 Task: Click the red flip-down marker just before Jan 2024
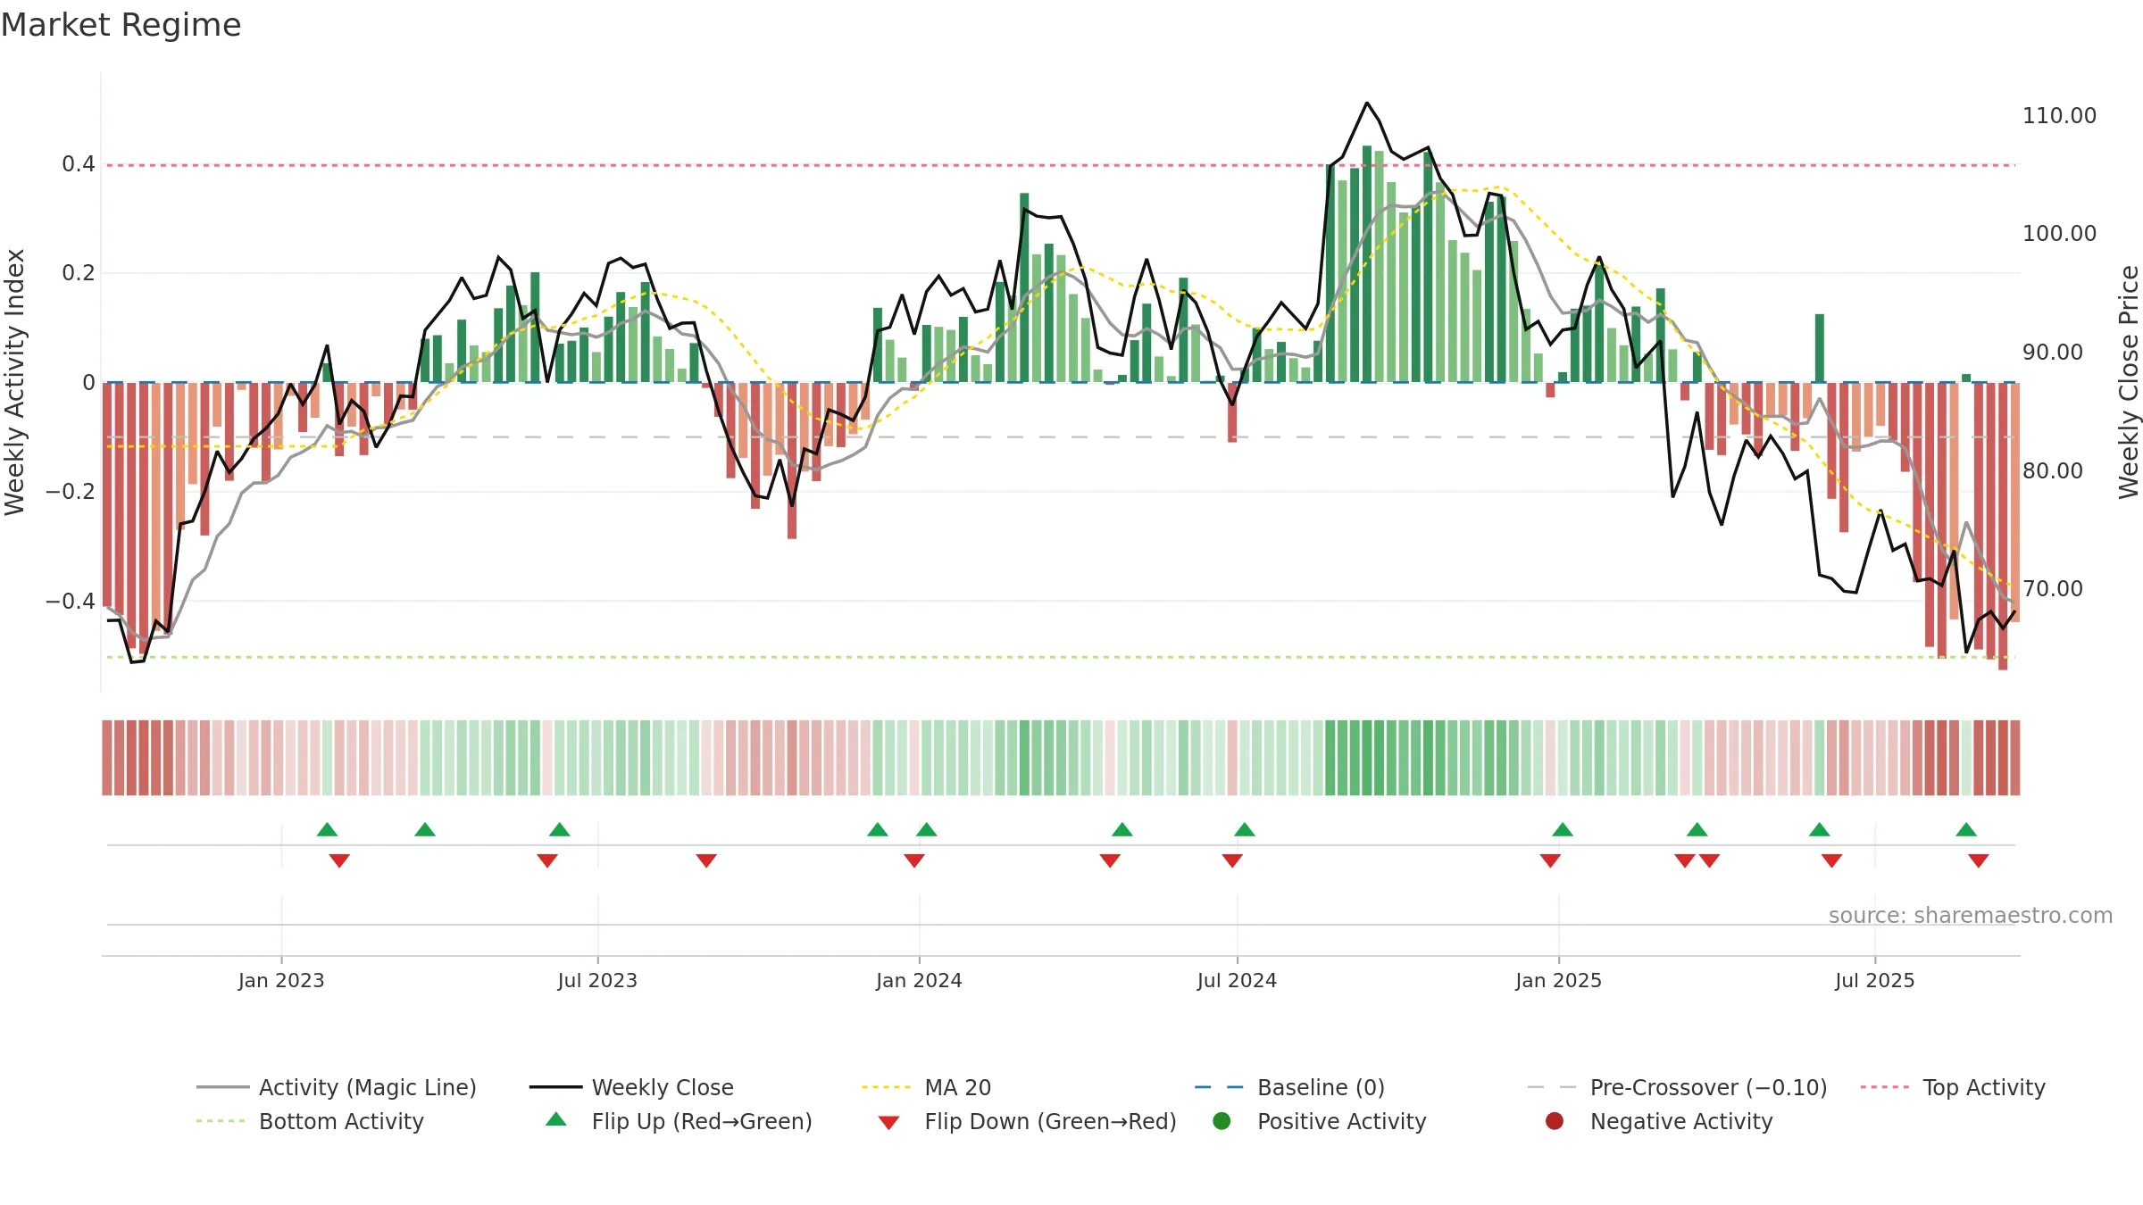tap(913, 860)
